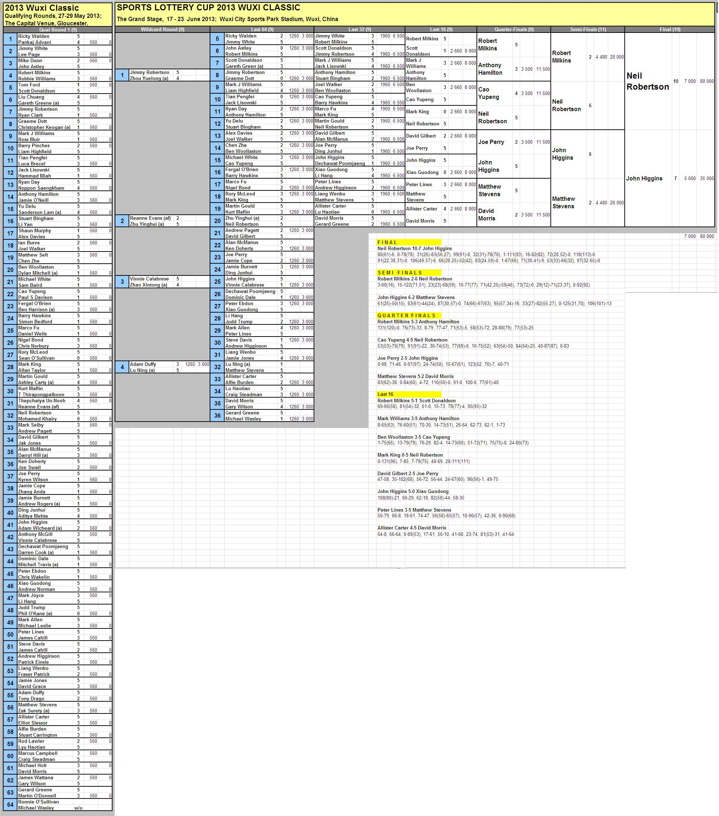Click the 'Wildcard Round (9)' column header
The image size is (719, 816).
(x=163, y=30)
